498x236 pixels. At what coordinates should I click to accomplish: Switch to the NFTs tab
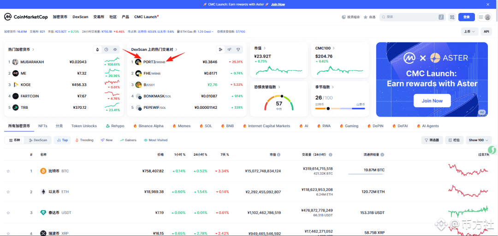43,126
